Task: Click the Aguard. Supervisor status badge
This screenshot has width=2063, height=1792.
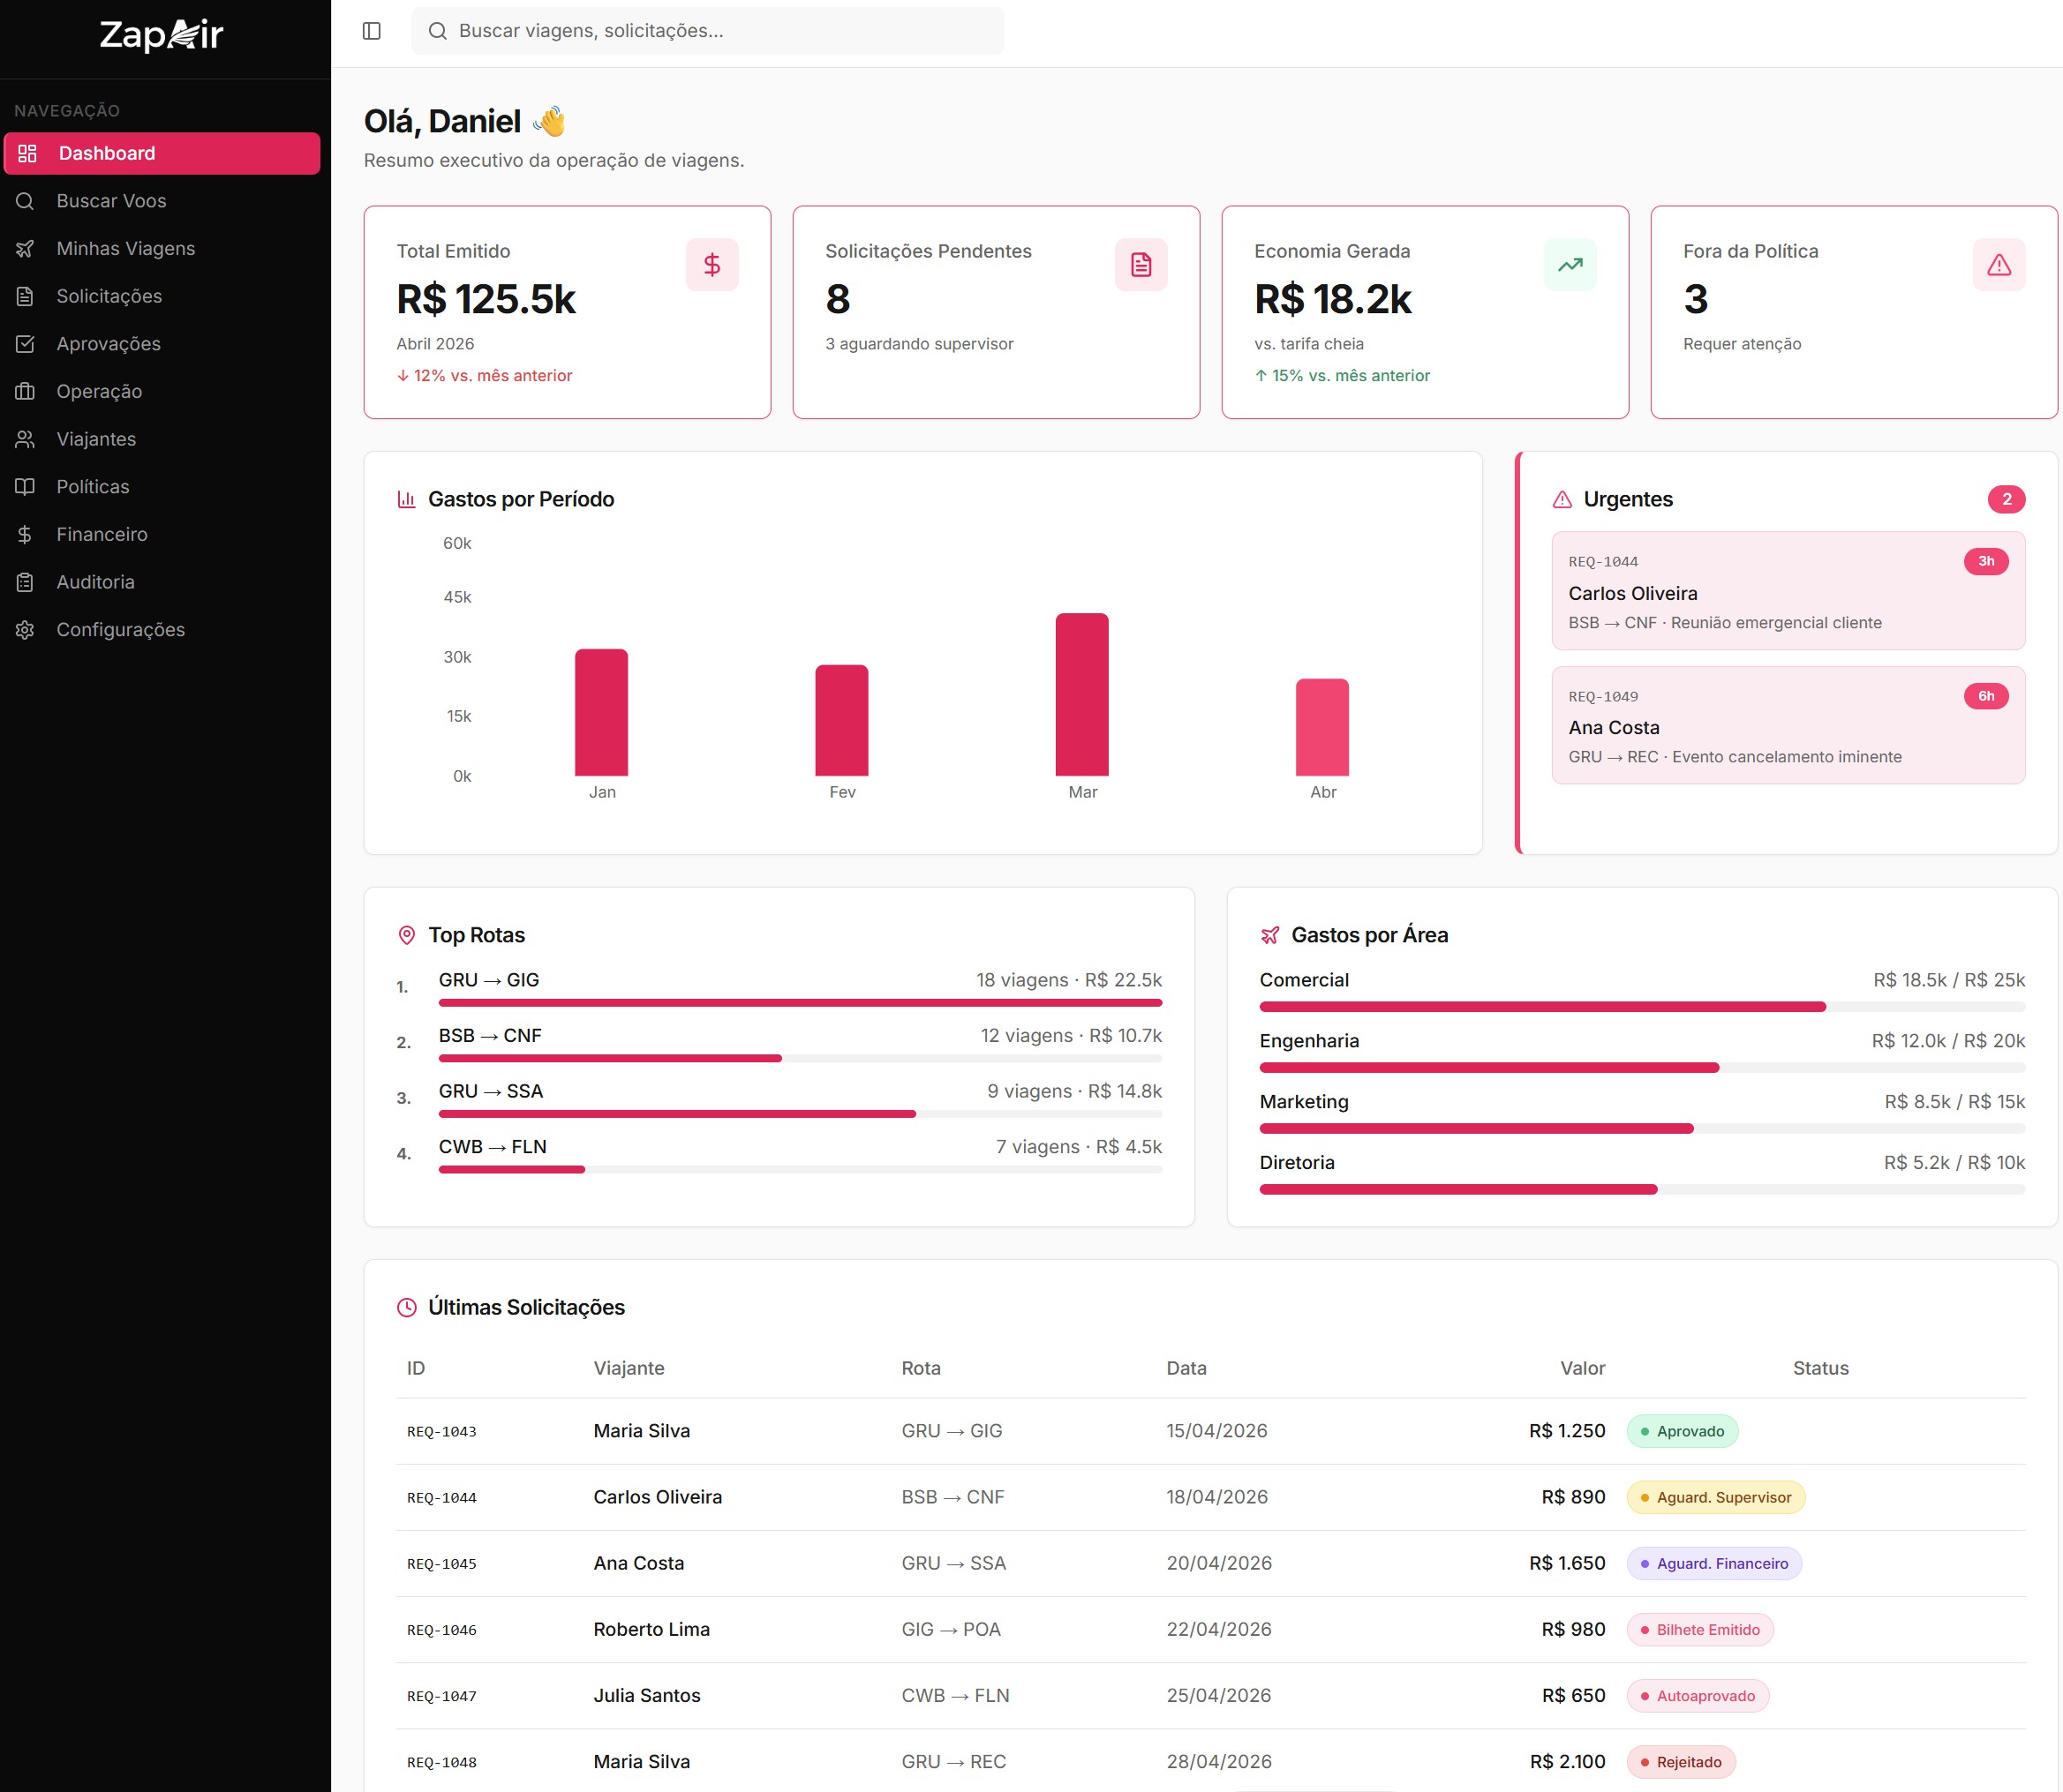Action: click(1715, 1497)
